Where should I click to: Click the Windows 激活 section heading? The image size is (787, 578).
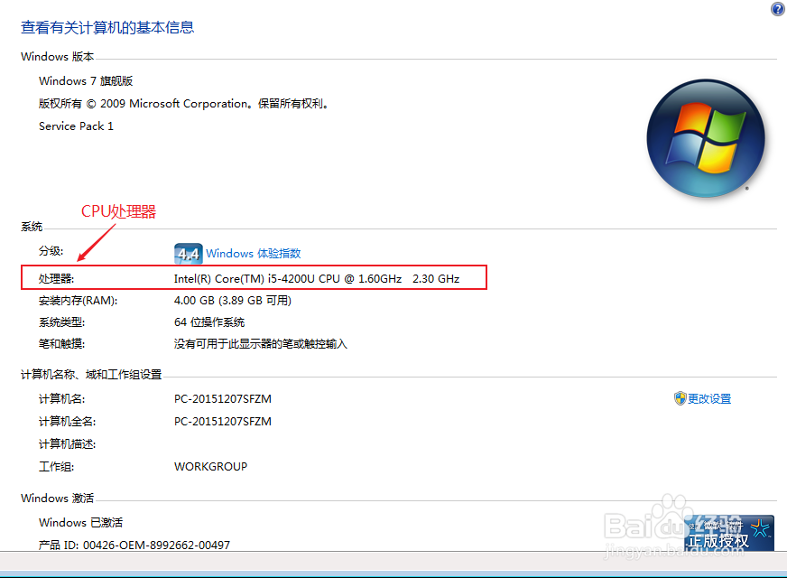(57, 499)
